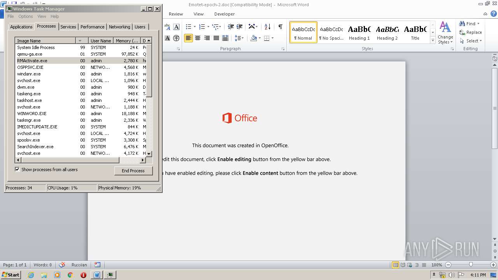Click the Borders icon
This screenshot has width=498, height=280.
point(267,38)
